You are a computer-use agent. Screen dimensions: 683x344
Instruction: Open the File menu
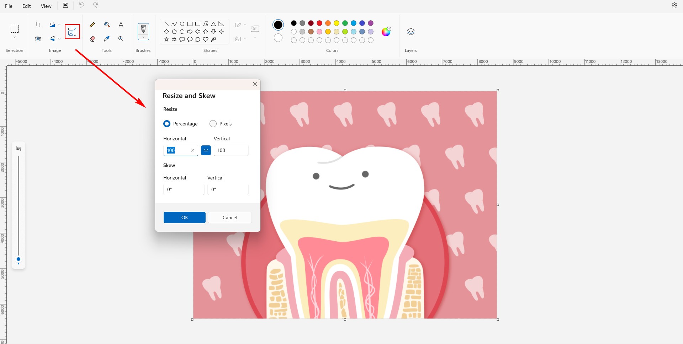tap(9, 6)
